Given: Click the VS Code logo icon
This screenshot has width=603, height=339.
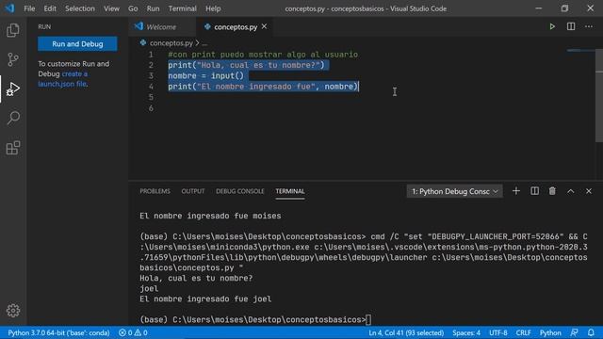Looking at the screenshot, I should point(9,8).
